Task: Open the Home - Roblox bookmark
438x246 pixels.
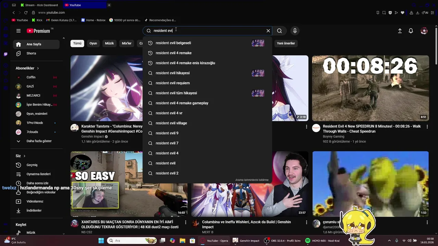Action: 93,20
